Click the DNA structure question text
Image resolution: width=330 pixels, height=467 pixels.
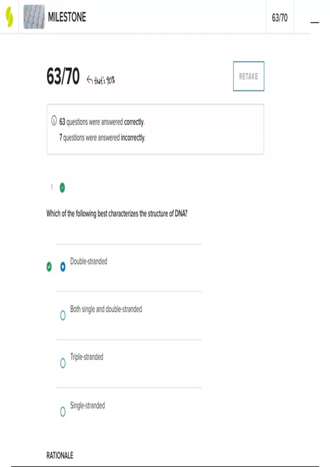pyautogui.click(x=117, y=213)
